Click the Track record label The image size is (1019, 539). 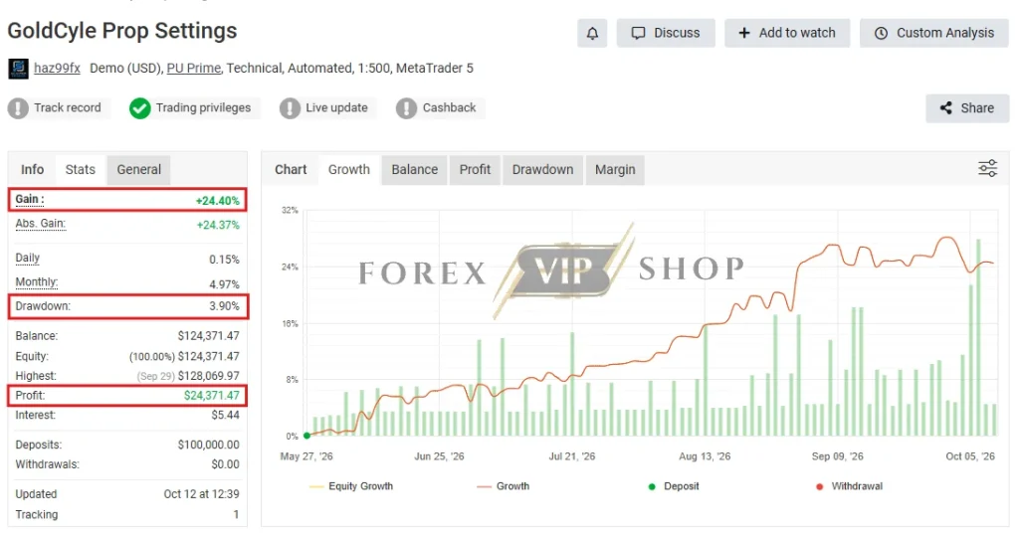click(x=68, y=107)
